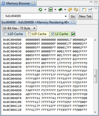Screen dimensions: 99x116
Task: Select address row 0x0C0040E0
Action: [12, 94]
